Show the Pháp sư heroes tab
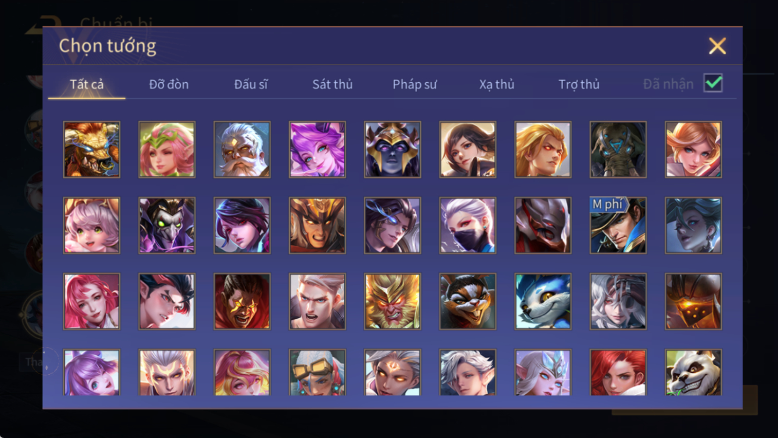 (415, 84)
